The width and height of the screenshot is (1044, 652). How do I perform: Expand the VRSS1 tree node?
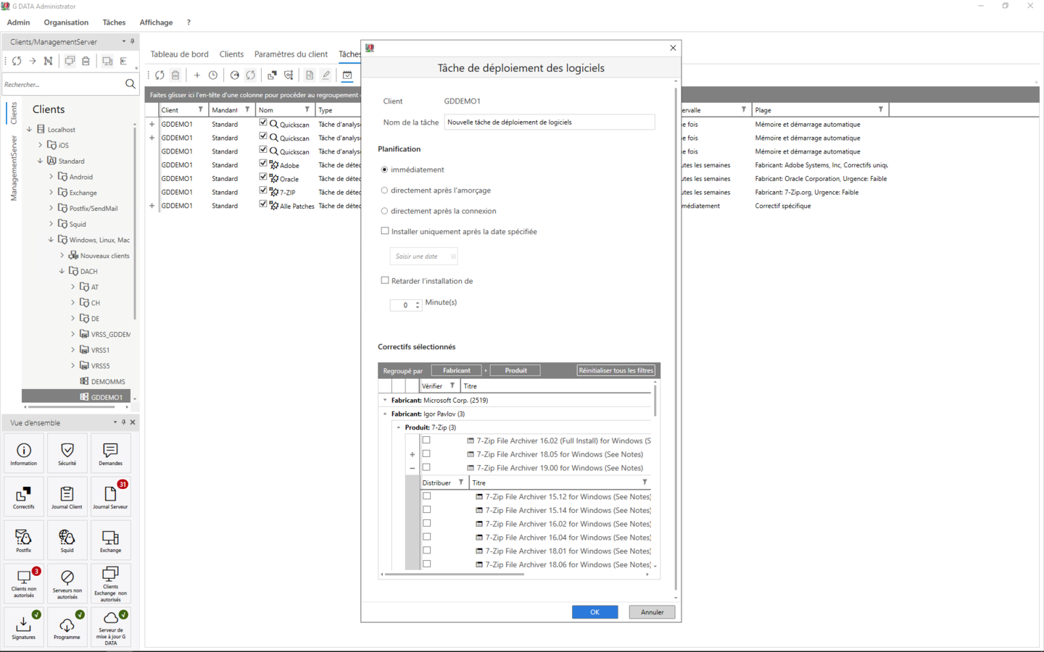[x=72, y=350]
